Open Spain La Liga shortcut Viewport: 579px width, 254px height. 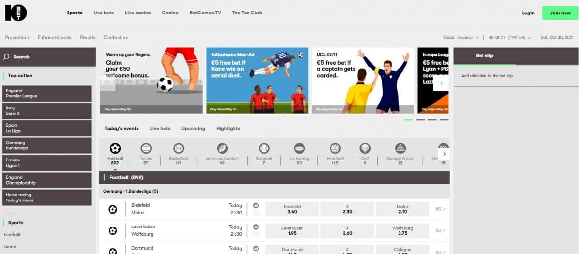point(47,128)
